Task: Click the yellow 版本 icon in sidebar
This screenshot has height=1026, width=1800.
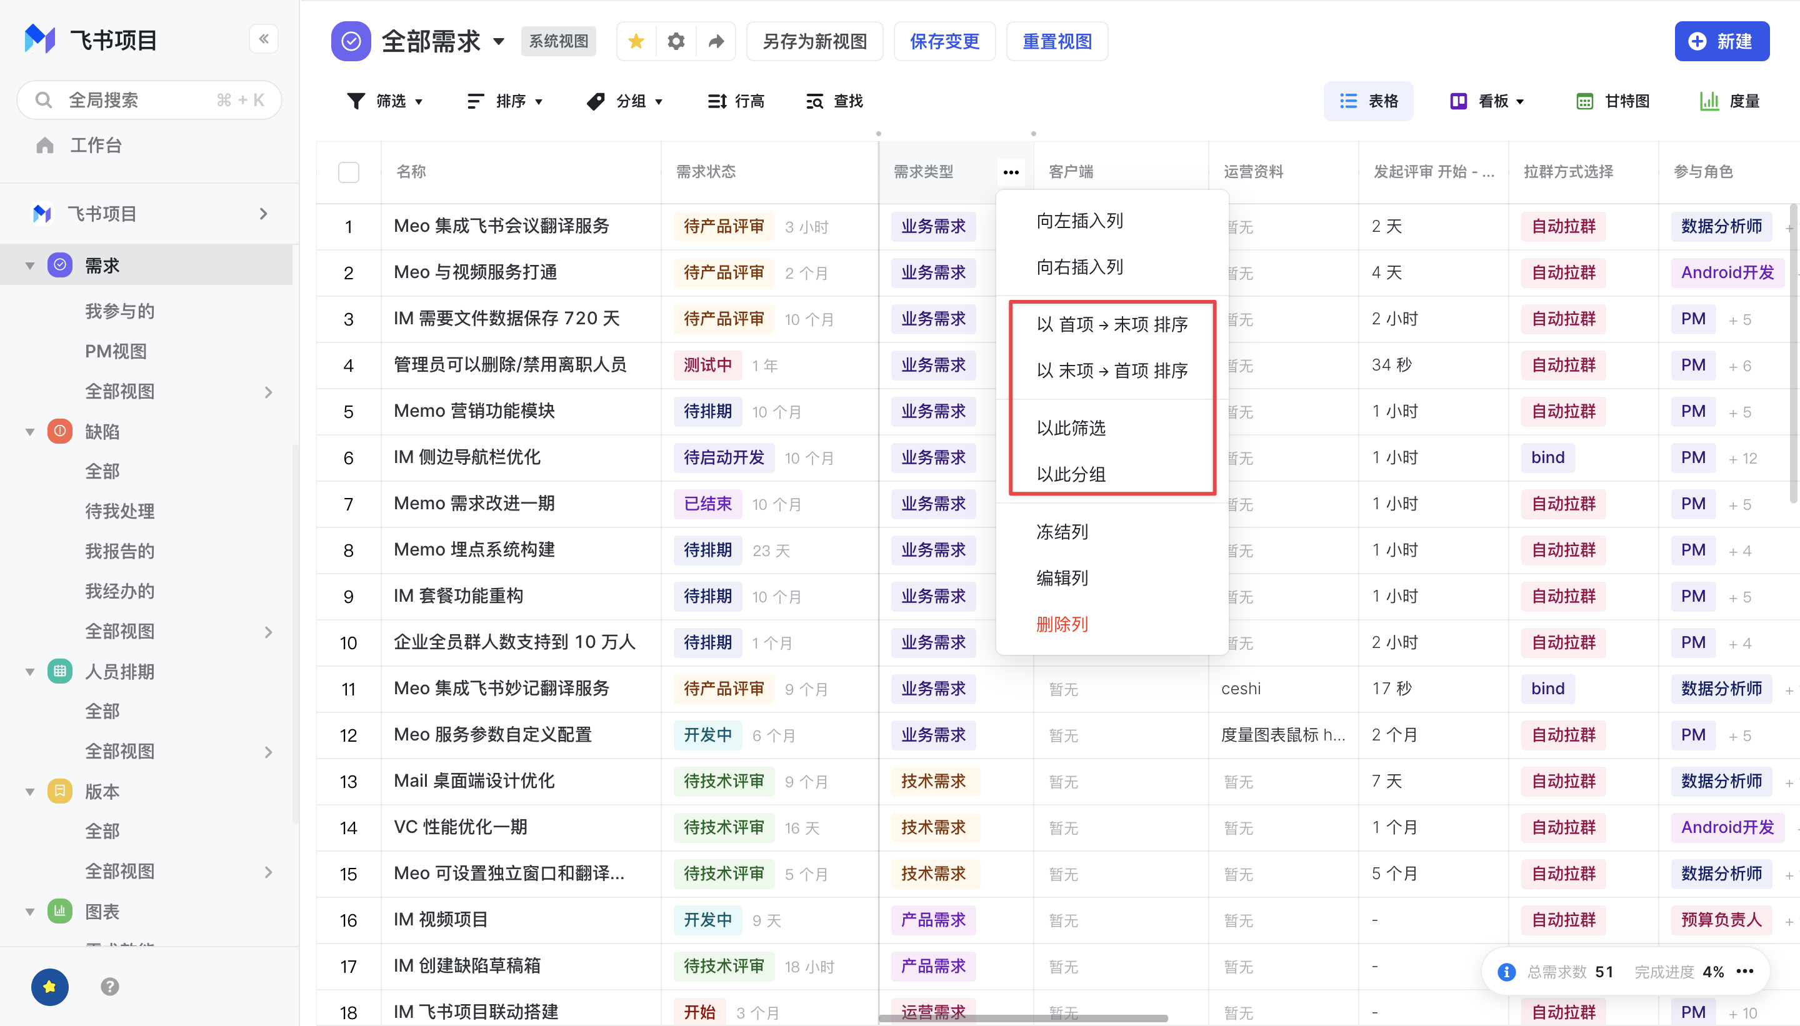Action: coord(60,790)
